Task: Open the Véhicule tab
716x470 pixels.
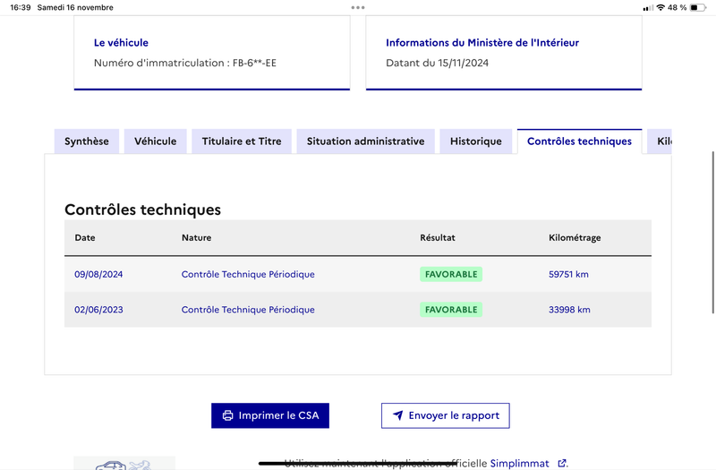Action: click(x=155, y=141)
